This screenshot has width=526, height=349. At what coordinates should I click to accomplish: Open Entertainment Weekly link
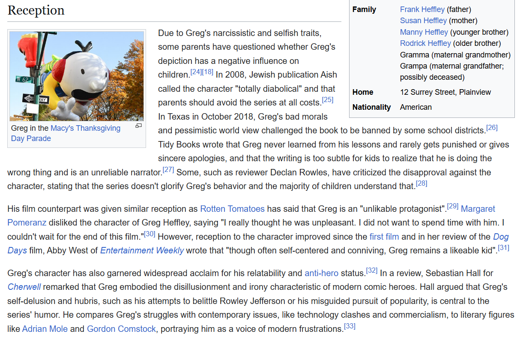click(x=142, y=251)
